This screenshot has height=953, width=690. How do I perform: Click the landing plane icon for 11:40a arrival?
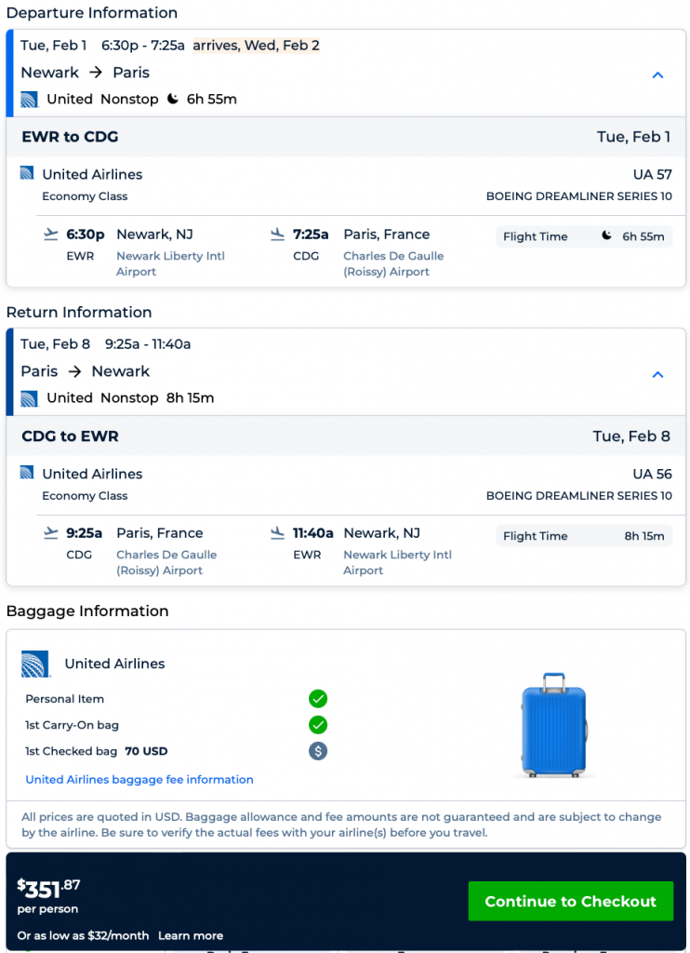tap(277, 532)
